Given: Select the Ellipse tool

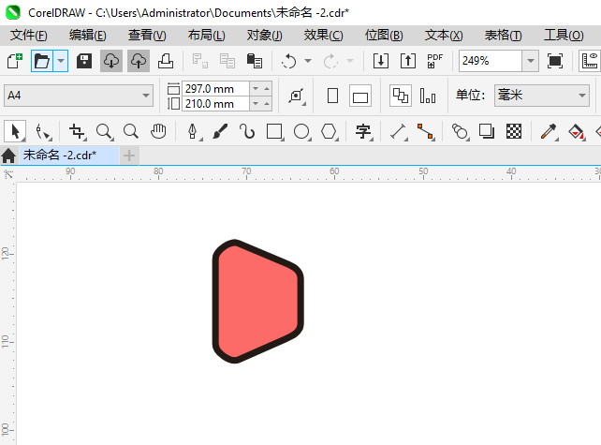Looking at the screenshot, I should coord(301,131).
